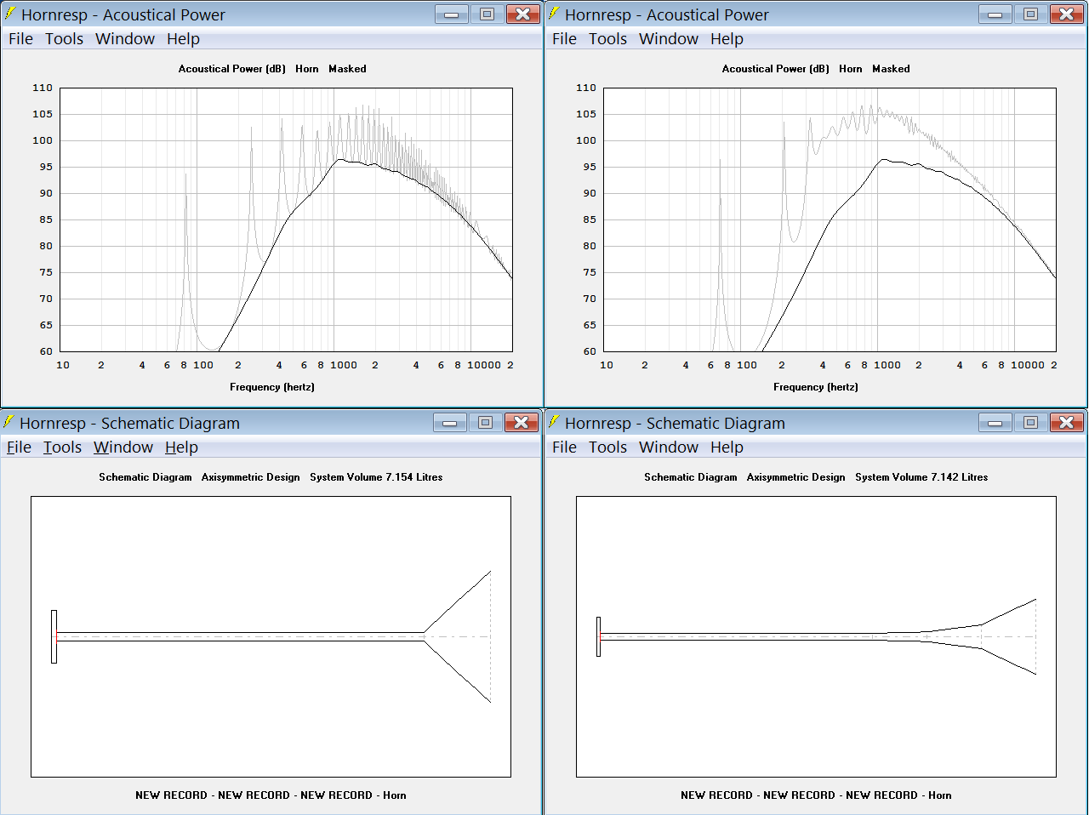Open Help menu in top-right Acoustical Power window
Screen dimensions: 1089x815
point(727,38)
